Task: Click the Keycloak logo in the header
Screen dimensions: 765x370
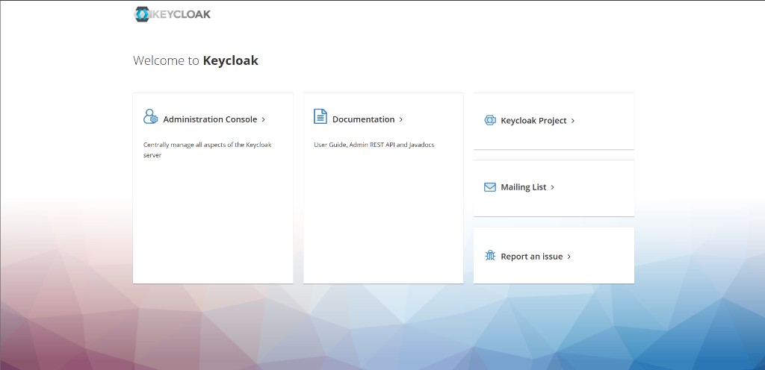Action: (x=173, y=14)
